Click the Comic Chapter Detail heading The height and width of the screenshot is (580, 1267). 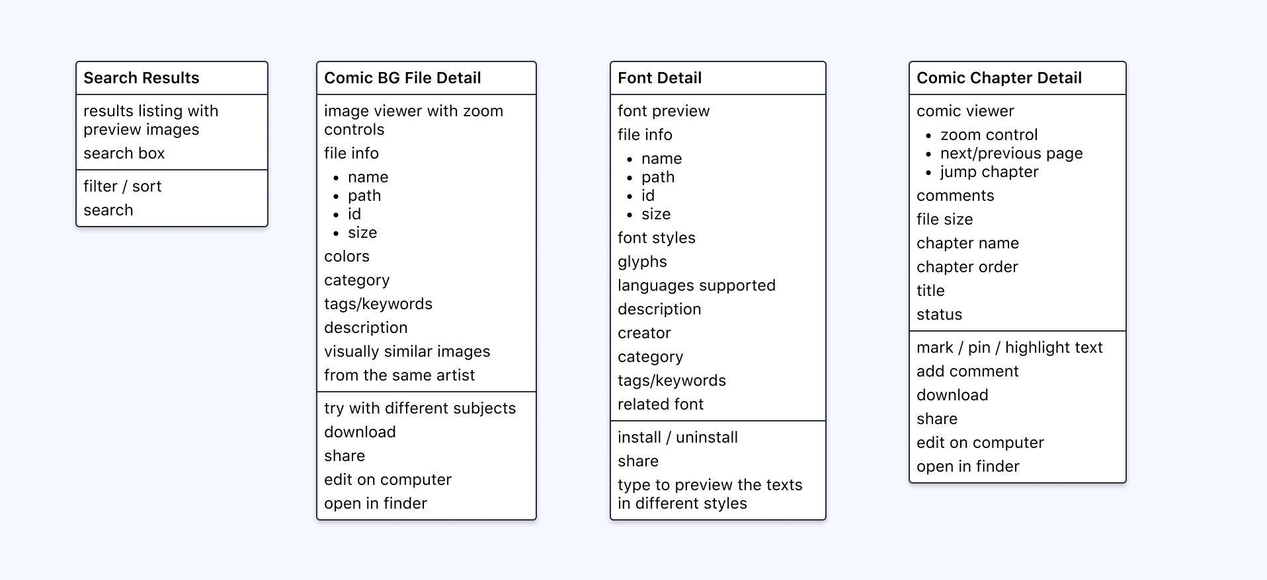point(999,78)
